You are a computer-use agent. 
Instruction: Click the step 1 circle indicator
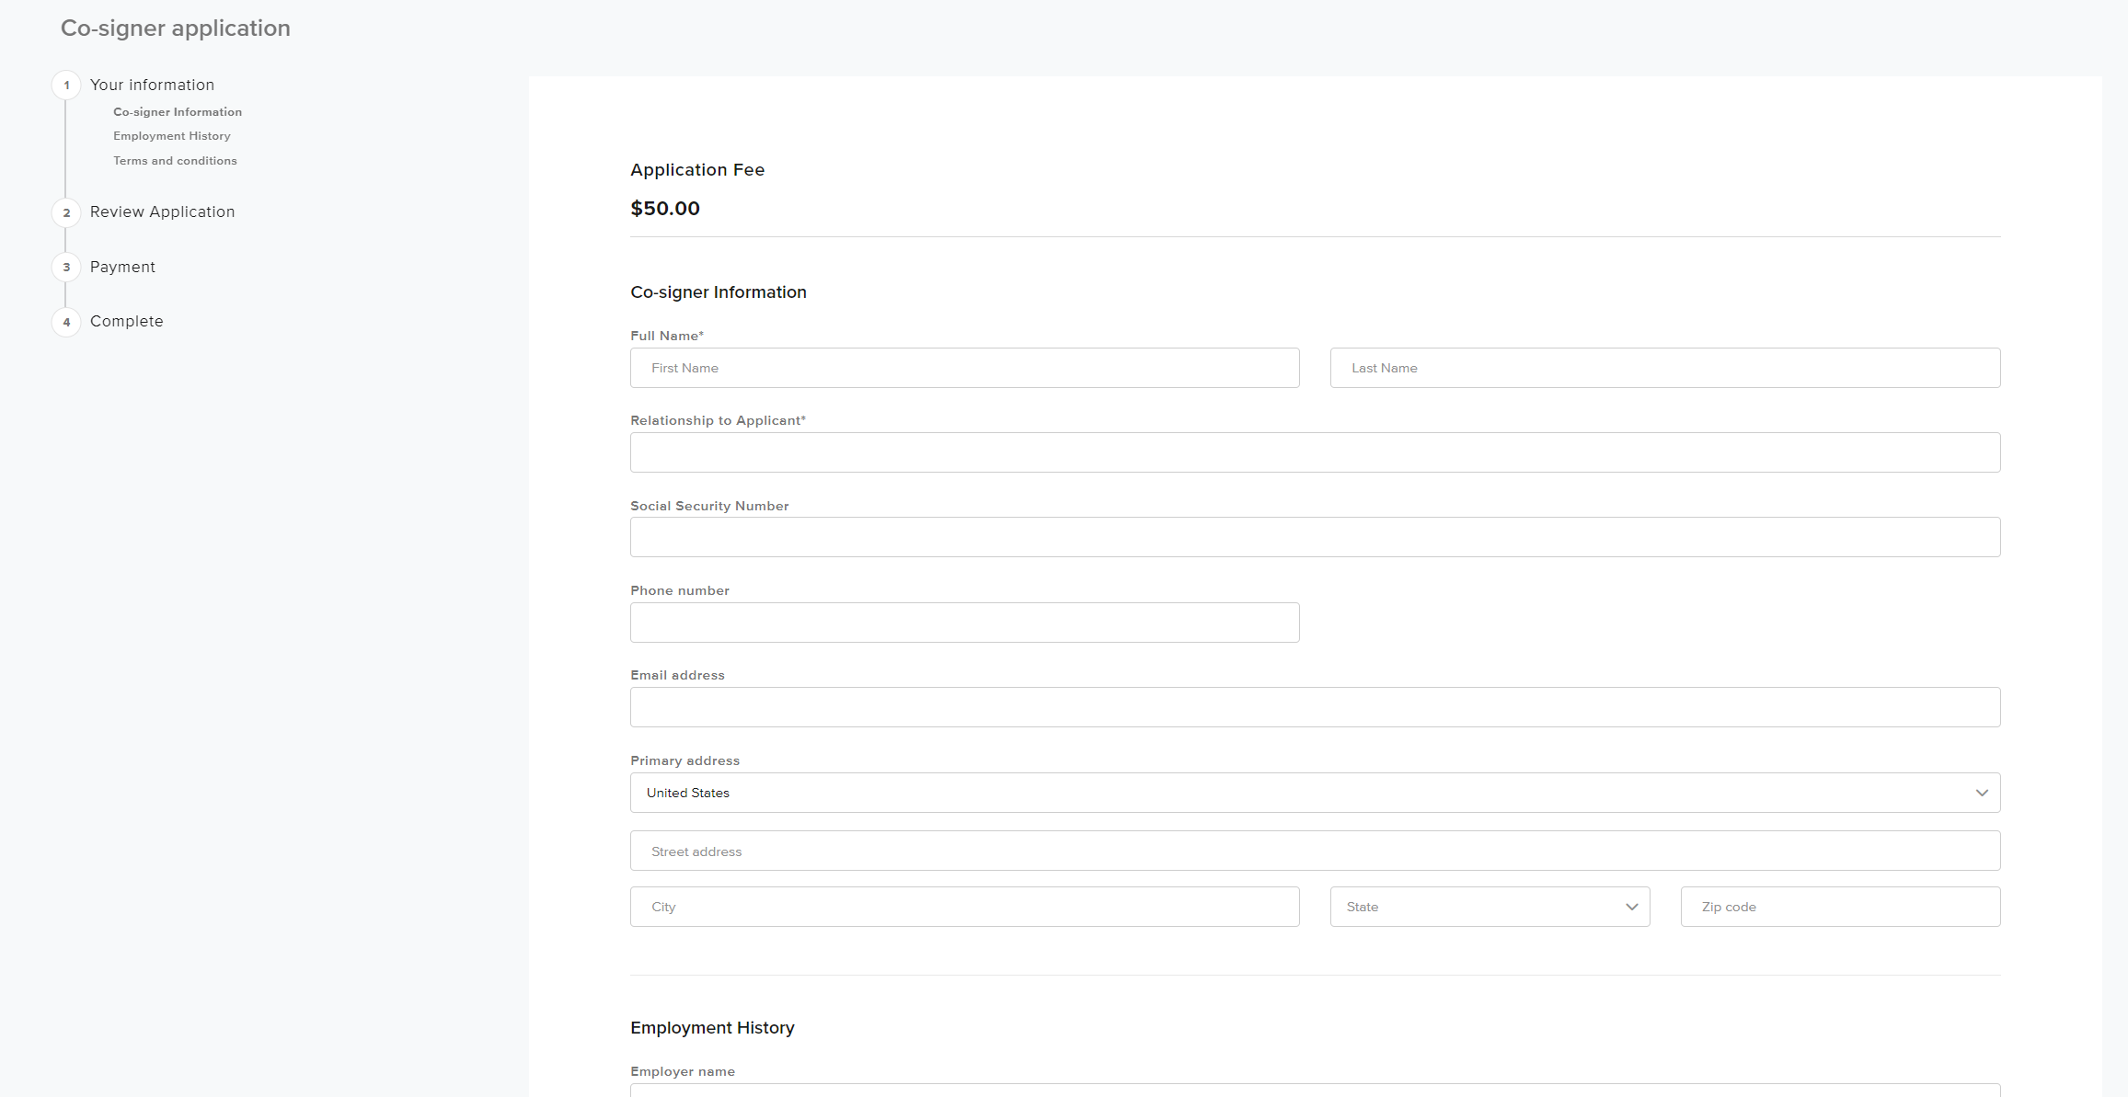tap(65, 85)
